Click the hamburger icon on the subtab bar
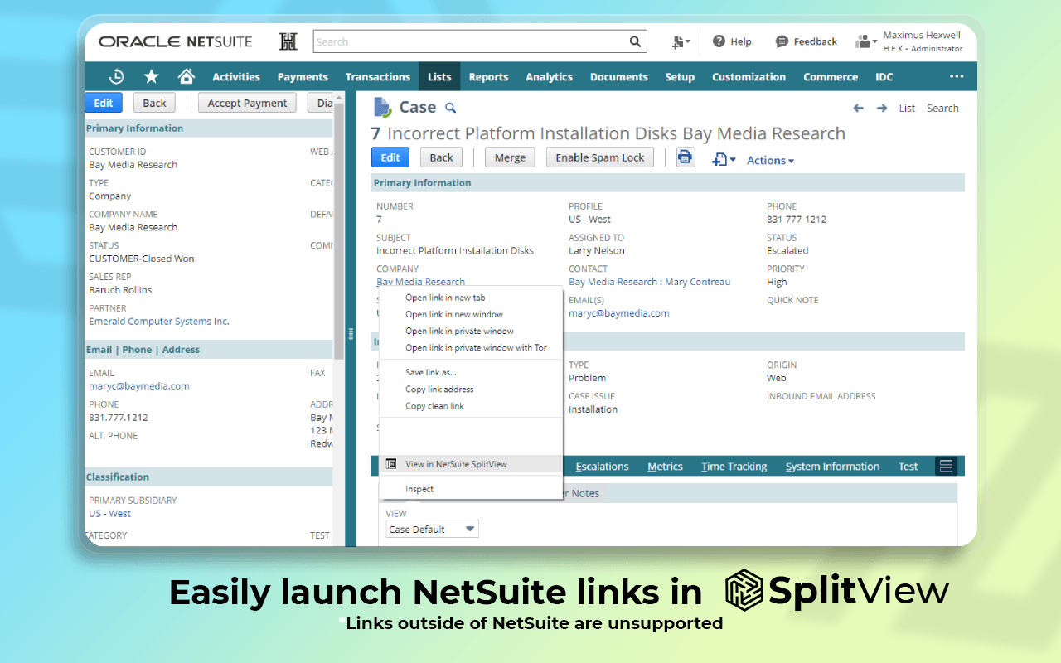 pos(946,466)
